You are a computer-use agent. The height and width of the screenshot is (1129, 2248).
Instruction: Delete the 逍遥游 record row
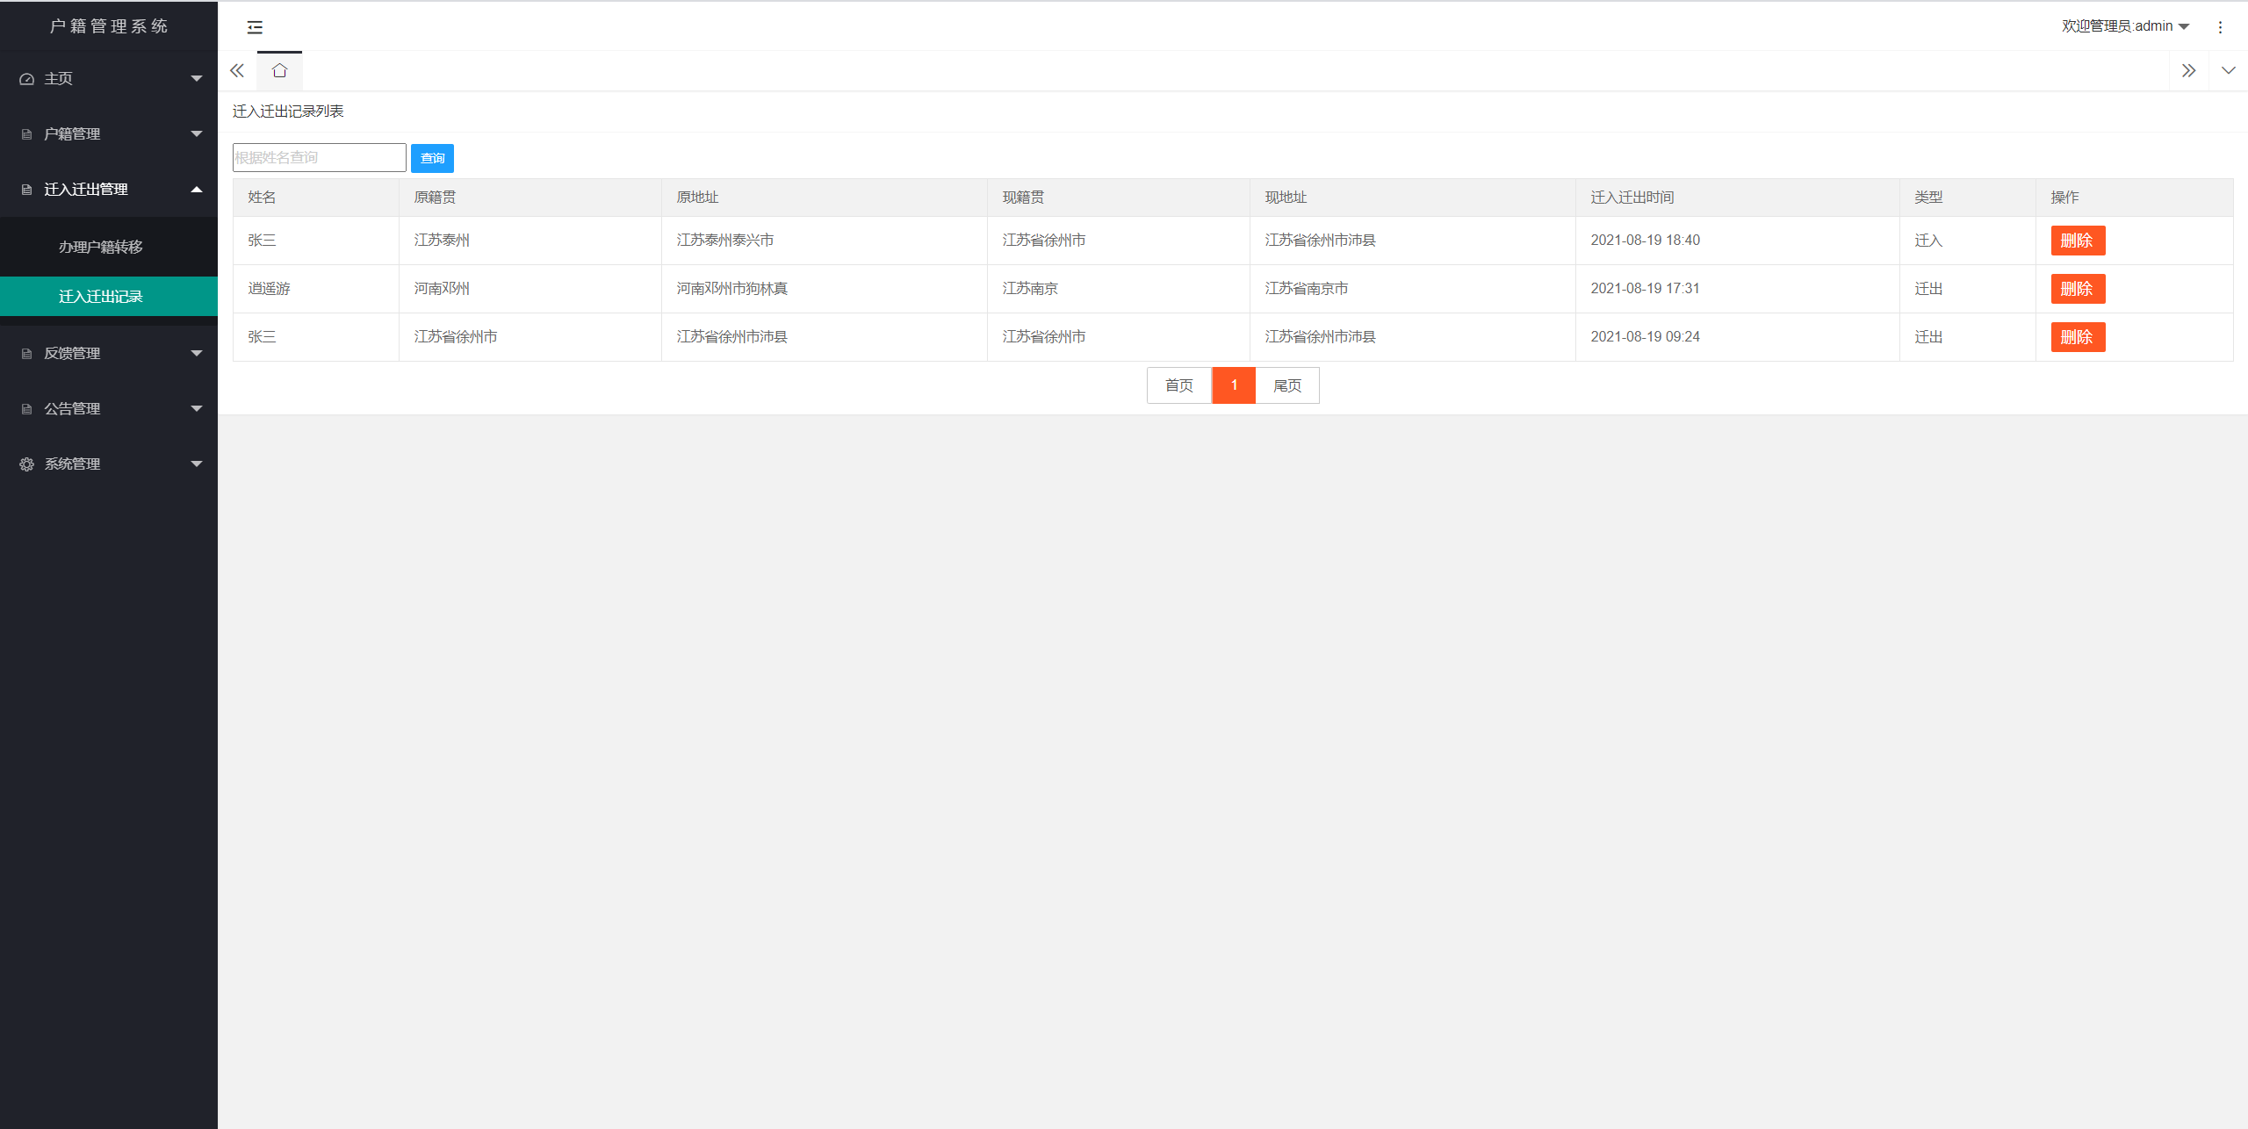2077,289
